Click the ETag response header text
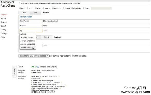 click(45, 88)
